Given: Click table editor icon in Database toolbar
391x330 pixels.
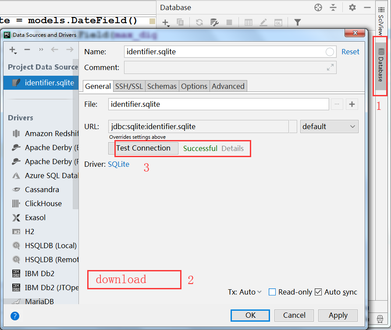Looking at the screenshot, I should coord(249,22).
